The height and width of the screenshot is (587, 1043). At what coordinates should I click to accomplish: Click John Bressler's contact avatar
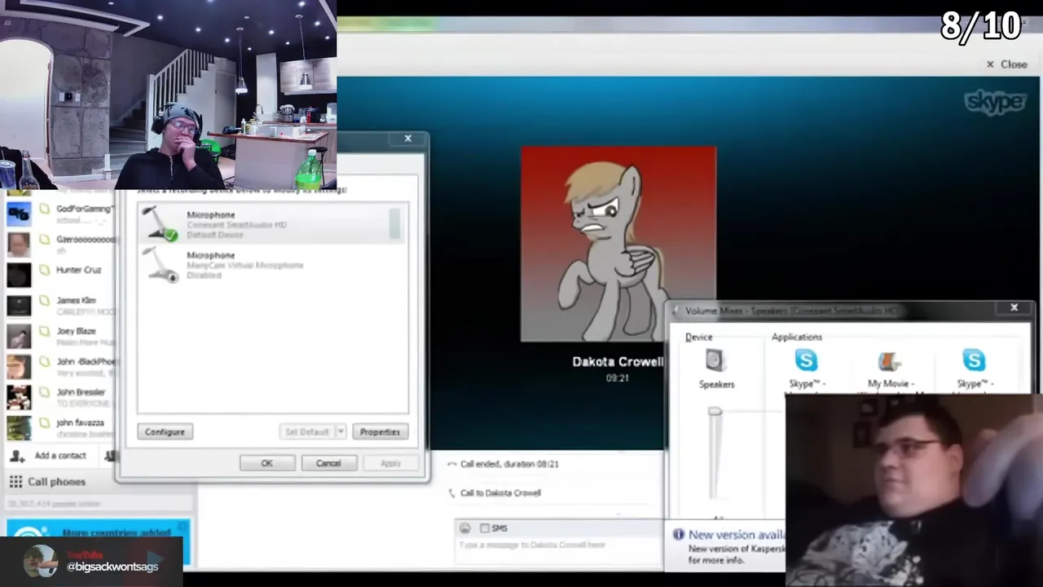19,397
